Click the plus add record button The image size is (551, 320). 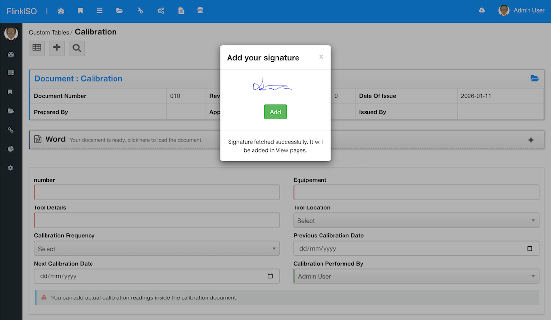pyautogui.click(x=57, y=48)
